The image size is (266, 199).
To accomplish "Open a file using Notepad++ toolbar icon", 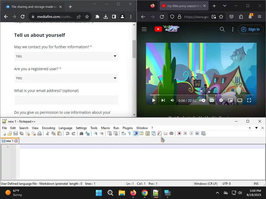I will click(10, 133).
